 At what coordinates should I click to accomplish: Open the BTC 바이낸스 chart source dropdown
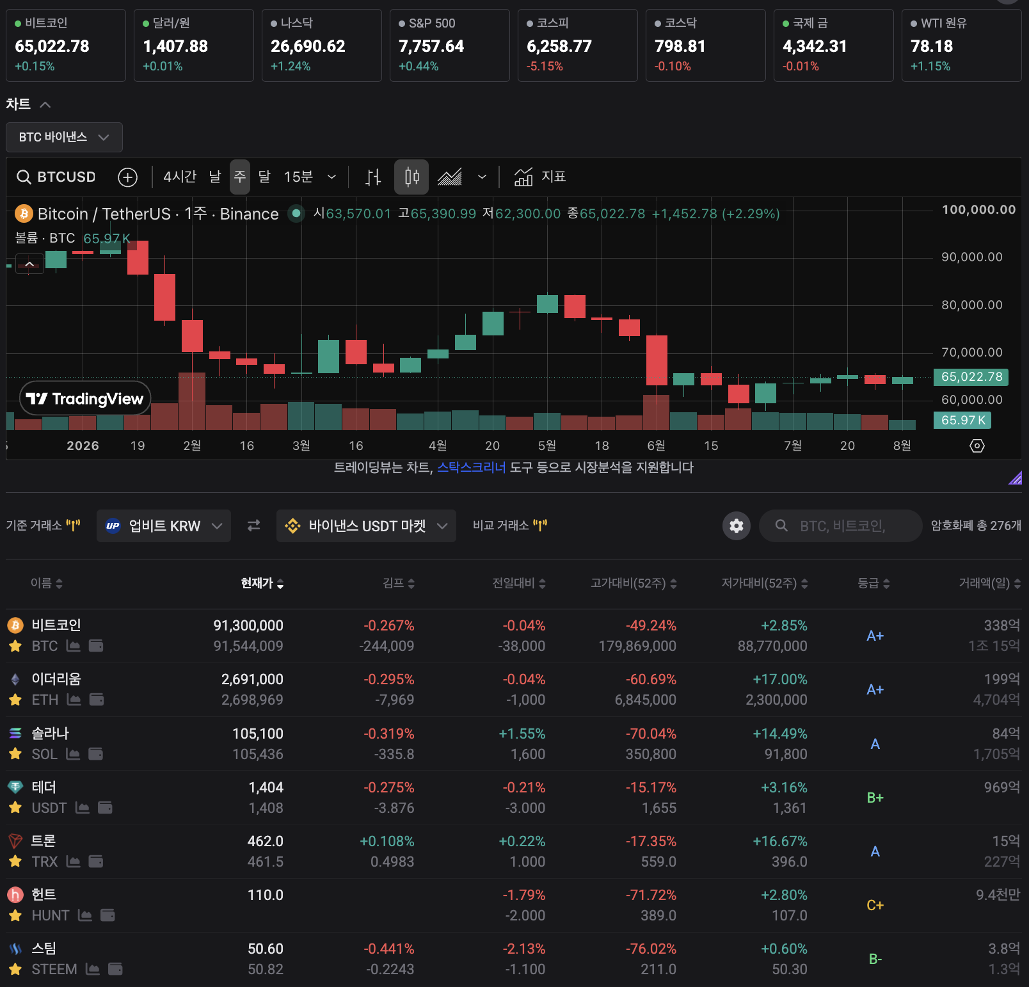coord(64,137)
